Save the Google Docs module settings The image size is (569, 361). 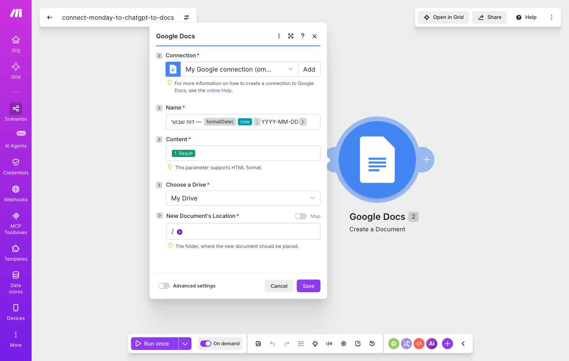[x=309, y=286]
